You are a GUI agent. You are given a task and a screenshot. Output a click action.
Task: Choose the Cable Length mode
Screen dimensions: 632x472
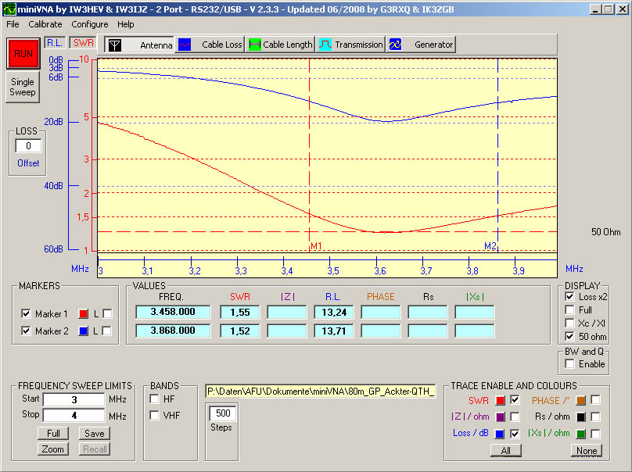tap(280, 45)
